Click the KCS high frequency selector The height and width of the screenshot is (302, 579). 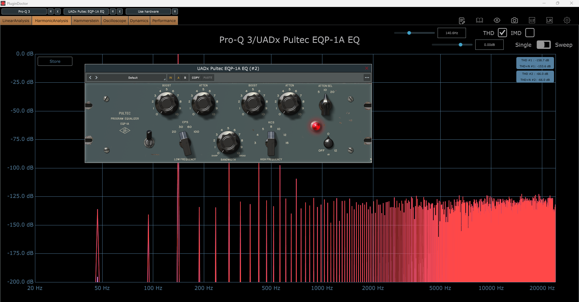click(271, 143)
